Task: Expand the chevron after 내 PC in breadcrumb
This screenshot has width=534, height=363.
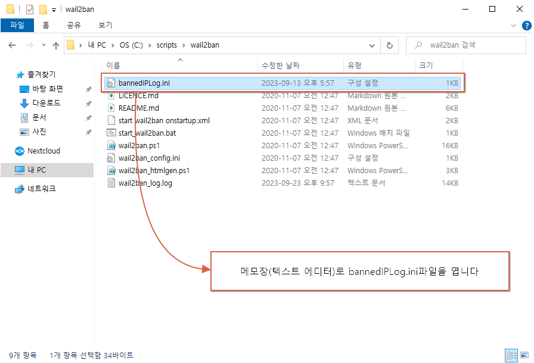Action: [x=113, y=46]
